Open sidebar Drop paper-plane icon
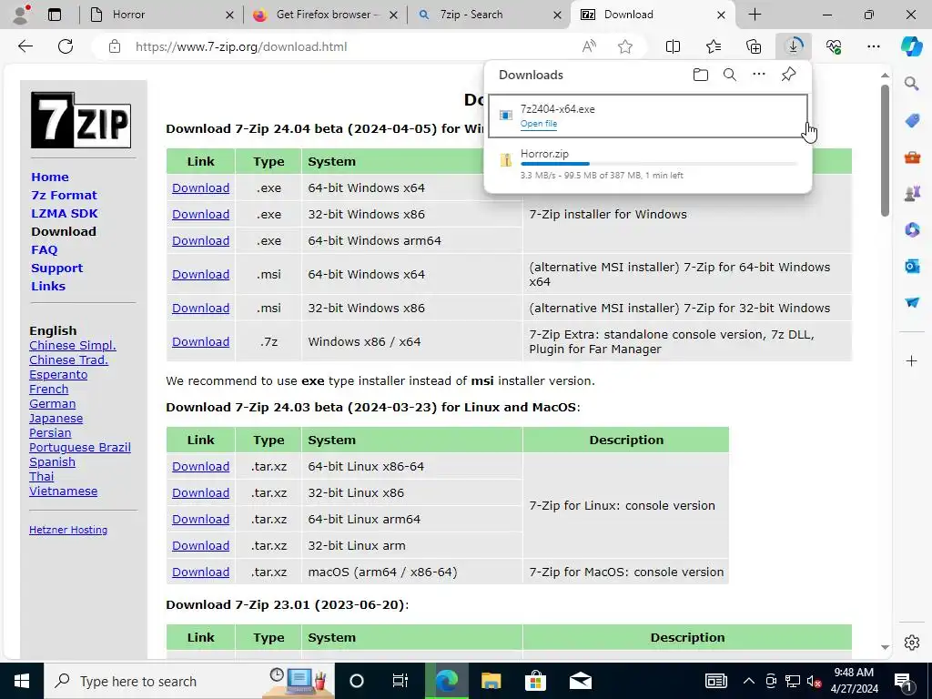The height and width of the screenshot is (699, 932). (912, 302)
